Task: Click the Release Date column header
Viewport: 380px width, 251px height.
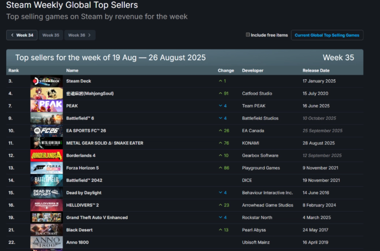Action: [x=316, y=70]
